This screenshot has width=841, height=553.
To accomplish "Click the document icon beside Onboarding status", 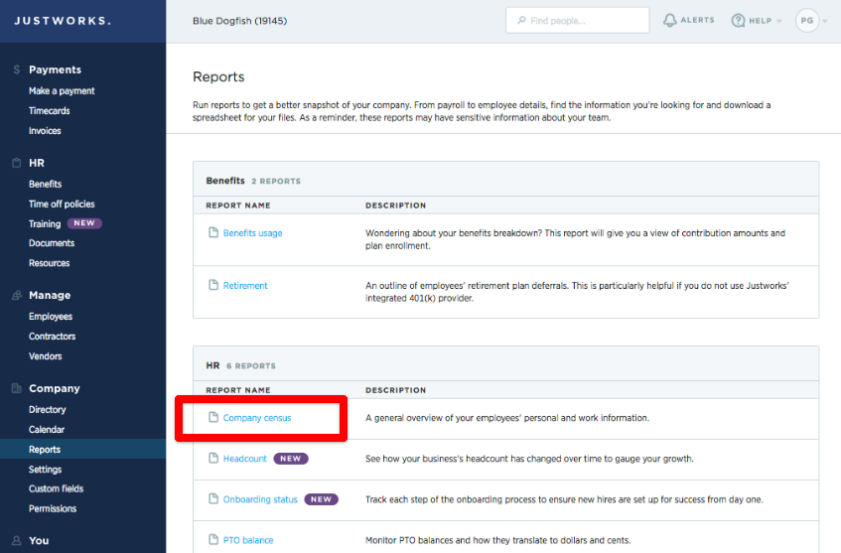I will 213,498.
